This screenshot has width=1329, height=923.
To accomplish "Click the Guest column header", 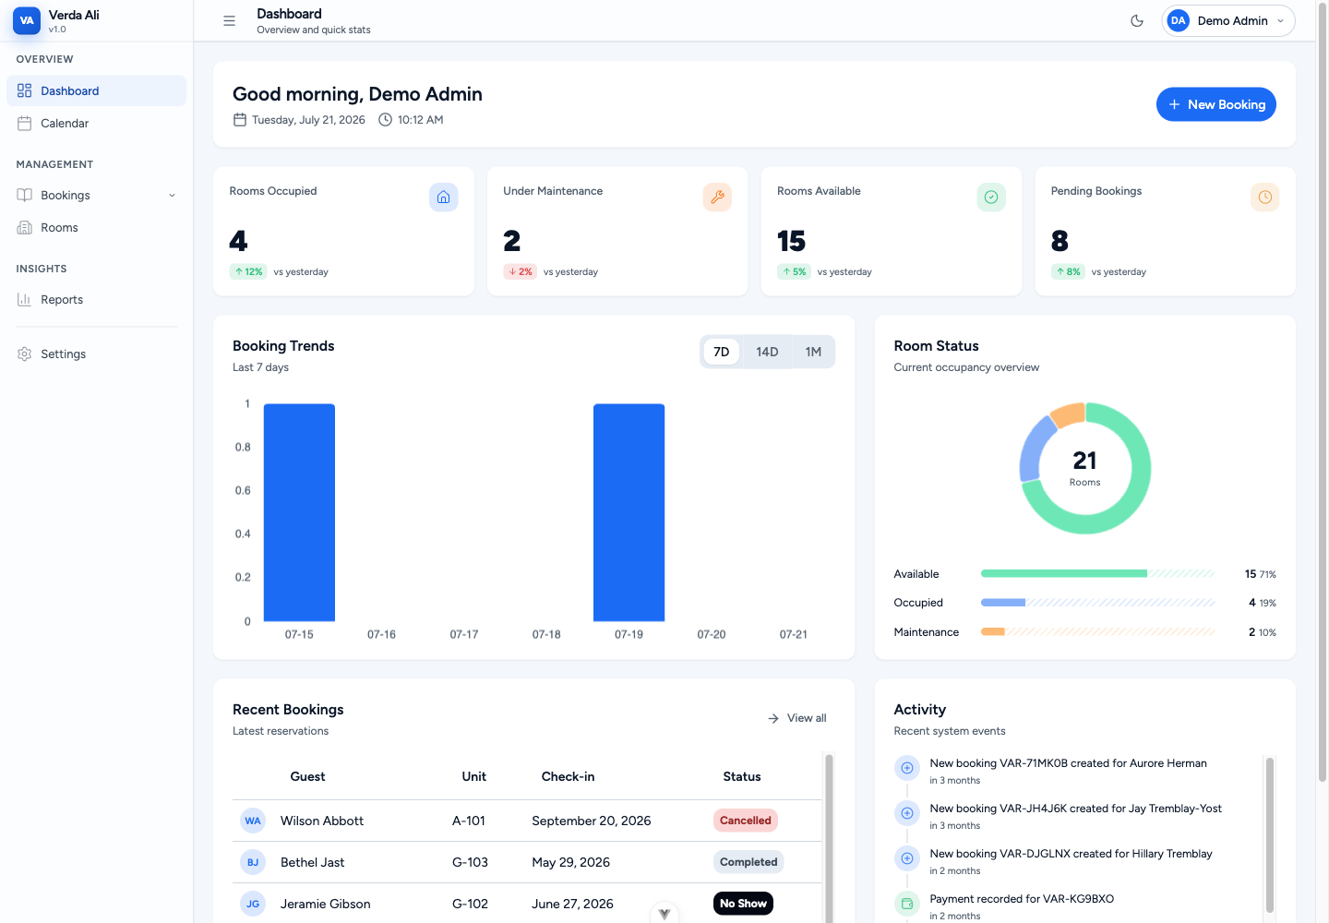I will point(307,776).
